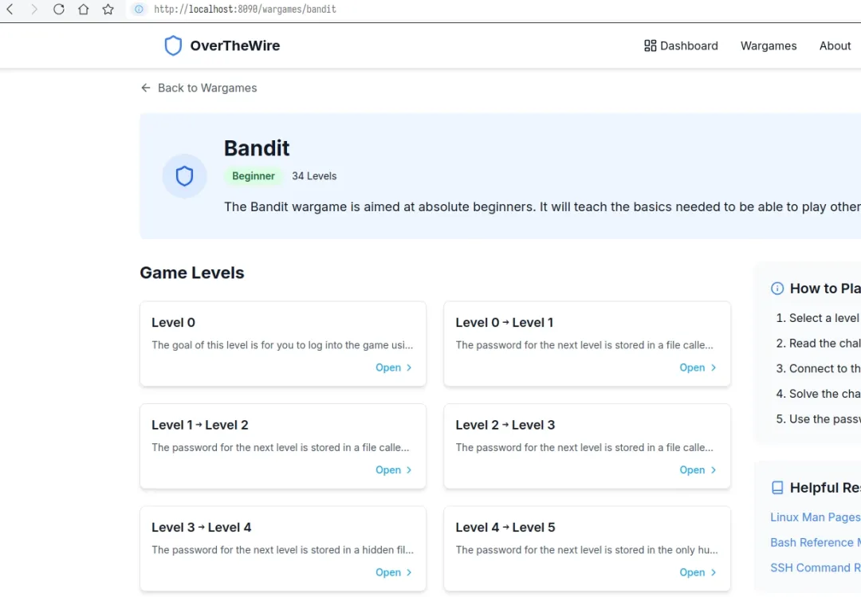Click the Beginner difficulty badge
This screenshot has height=597, width=861.
tap(254, 176)
